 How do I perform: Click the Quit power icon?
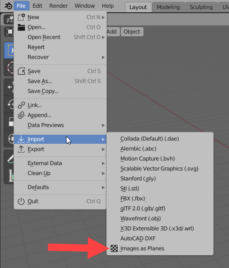(21, 201)
